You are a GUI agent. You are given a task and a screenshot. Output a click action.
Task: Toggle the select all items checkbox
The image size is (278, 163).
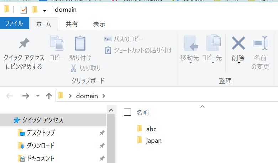(127, 112)
